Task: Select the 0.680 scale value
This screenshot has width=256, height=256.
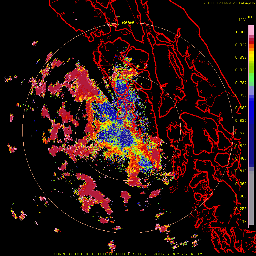Action: coord(241,108)
